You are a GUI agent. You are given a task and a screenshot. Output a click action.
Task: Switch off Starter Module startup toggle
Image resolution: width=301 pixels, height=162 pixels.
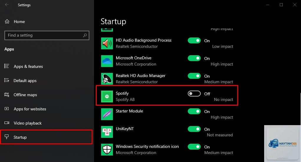point(194,111)
